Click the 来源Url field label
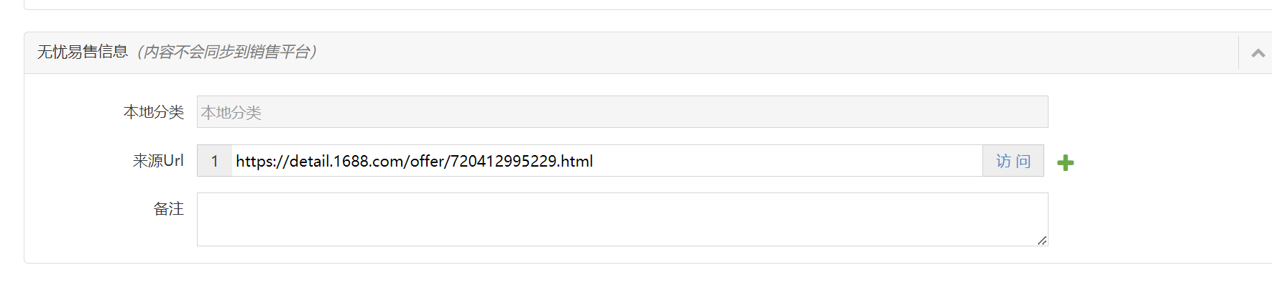The width and height of the screenshot is (1272, 283). coord(158,161)
